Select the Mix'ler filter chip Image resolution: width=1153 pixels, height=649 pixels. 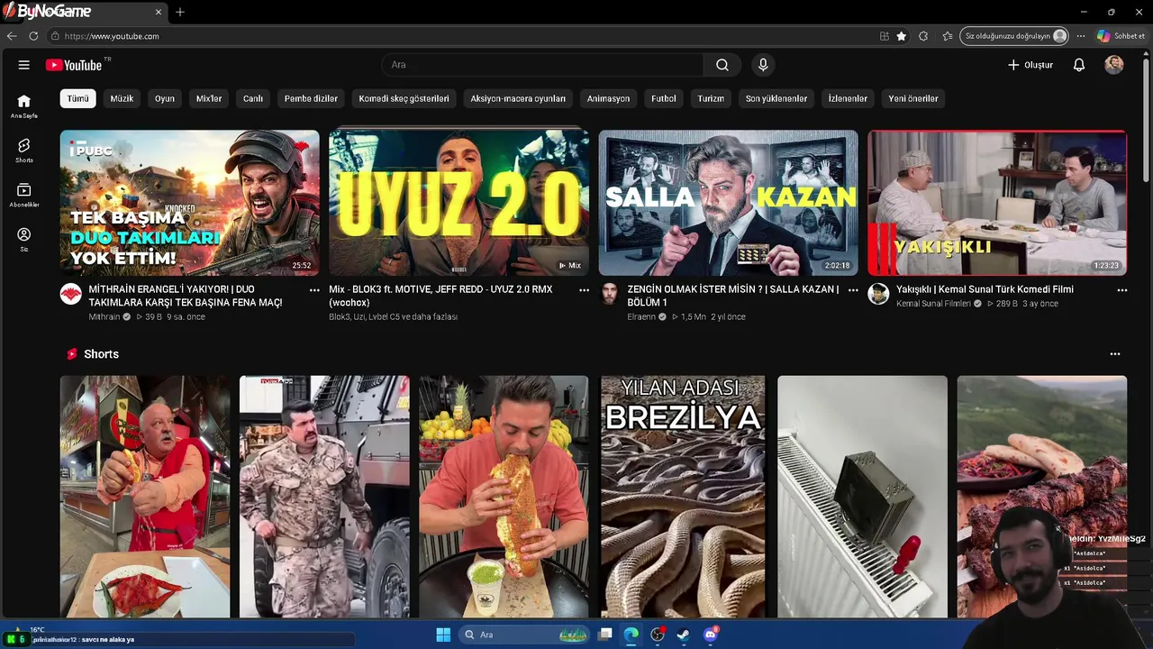click(209, 98)
